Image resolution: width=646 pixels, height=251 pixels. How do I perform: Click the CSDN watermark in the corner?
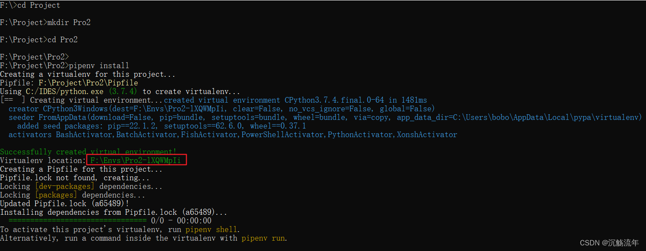point(609,243)
